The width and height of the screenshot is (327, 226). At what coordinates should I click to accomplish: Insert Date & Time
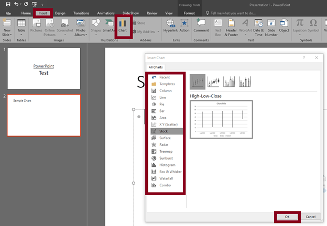coord(258,28)
